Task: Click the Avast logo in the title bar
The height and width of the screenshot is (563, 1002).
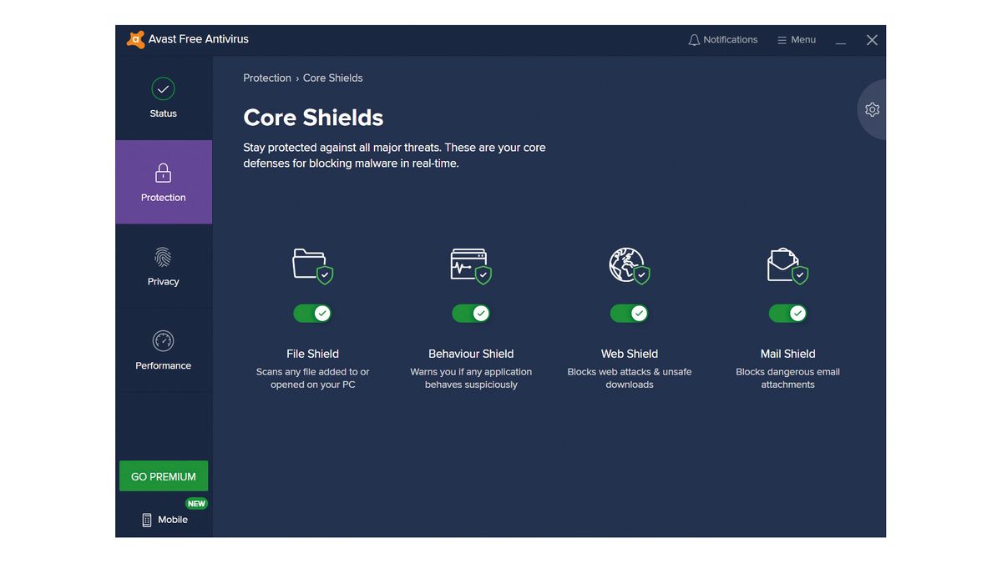Action: (135, 39)
